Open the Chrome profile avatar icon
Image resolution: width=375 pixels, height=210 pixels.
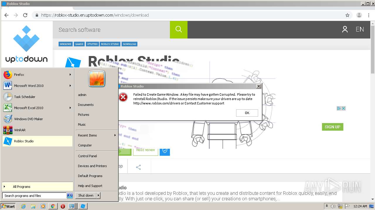pyautogui.click(x=359, y=15)
